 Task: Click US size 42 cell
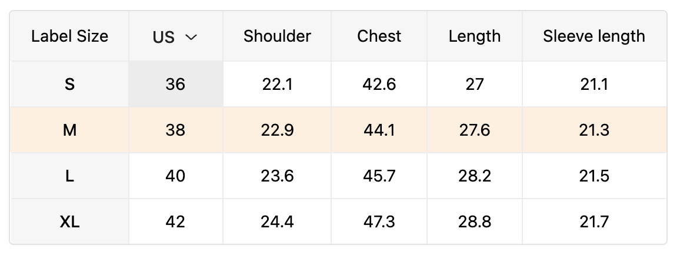coord(175,222)
